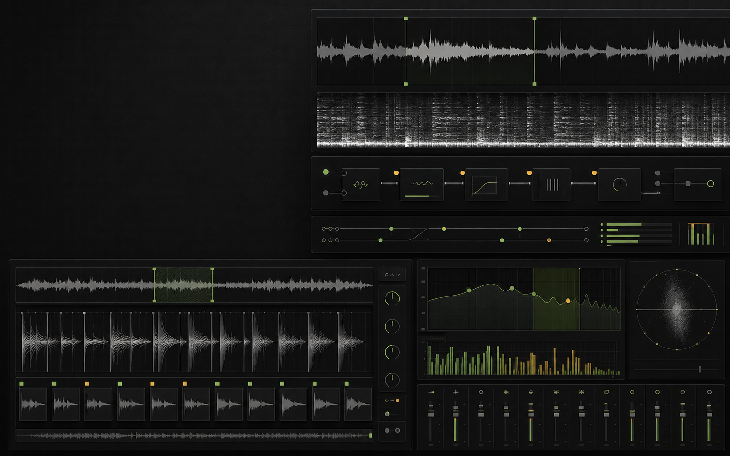This screenshot has width=730, height=456.
Task: Select the four-vertical-bars module in signal chain
Action: click(551, 184)
